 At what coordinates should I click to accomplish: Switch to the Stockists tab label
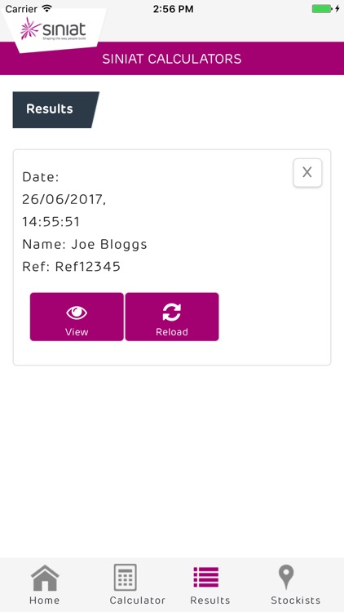296,601
